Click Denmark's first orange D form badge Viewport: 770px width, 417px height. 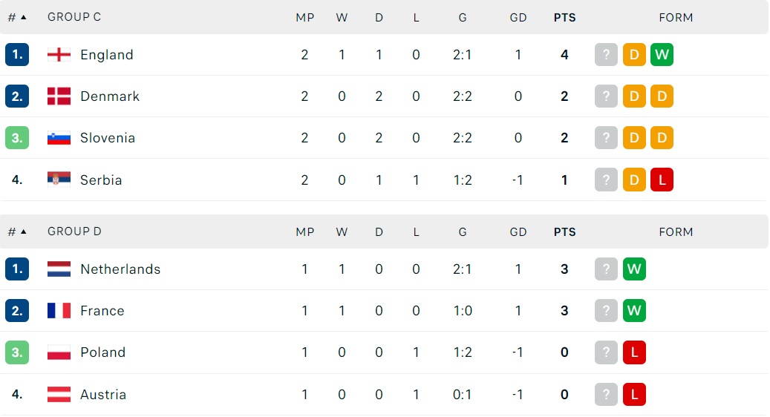[x=634, y=96]
